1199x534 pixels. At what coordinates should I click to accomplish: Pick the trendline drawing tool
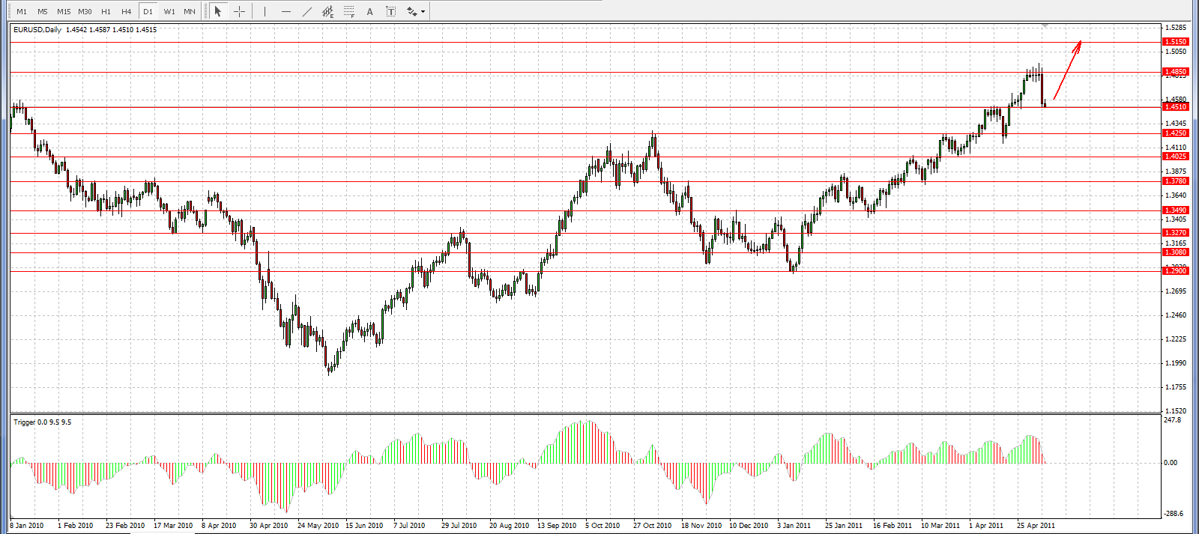(x=307, y=11)
